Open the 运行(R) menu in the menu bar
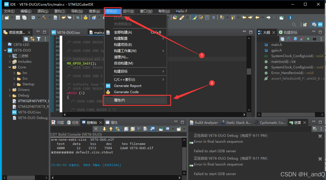This screenshot has height=180, width=326. pyautogui.click(x=128, y=11)
